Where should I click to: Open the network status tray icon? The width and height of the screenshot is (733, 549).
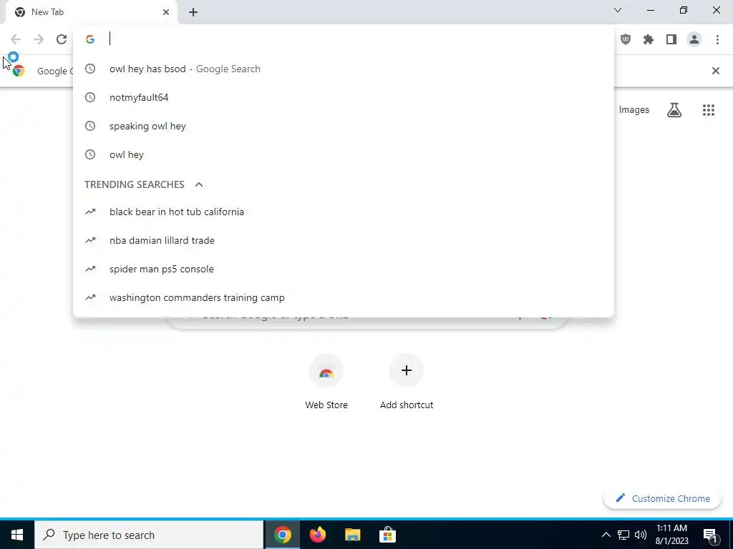[x=623, y=535]
